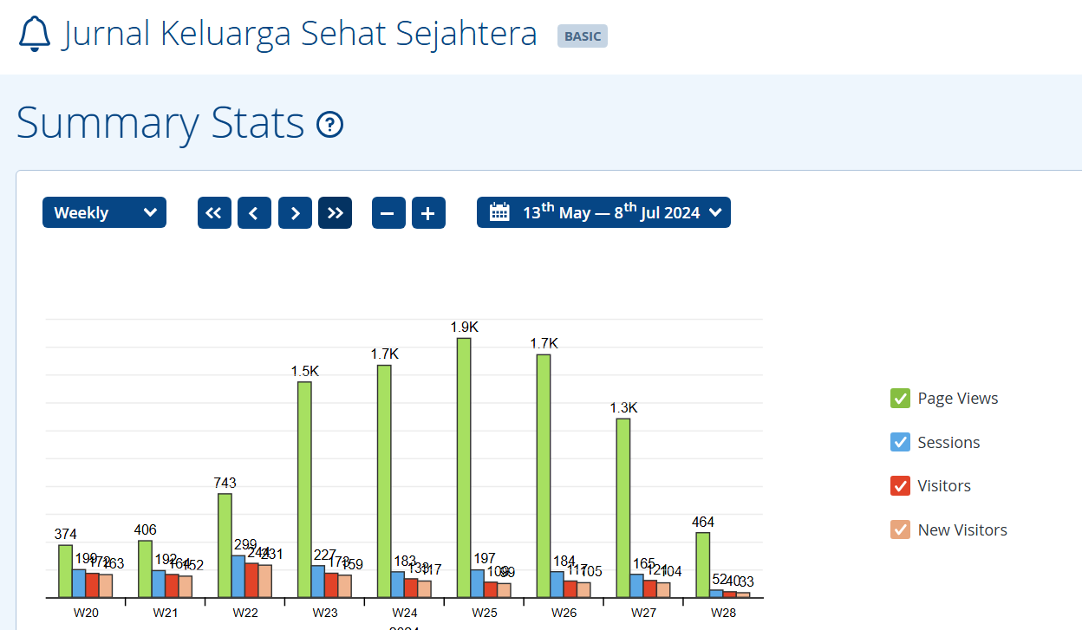Disable the Visitors series checkbox
Image resolution: width=1082 pixels, height=630 pixels.
(x=900, y=486)
